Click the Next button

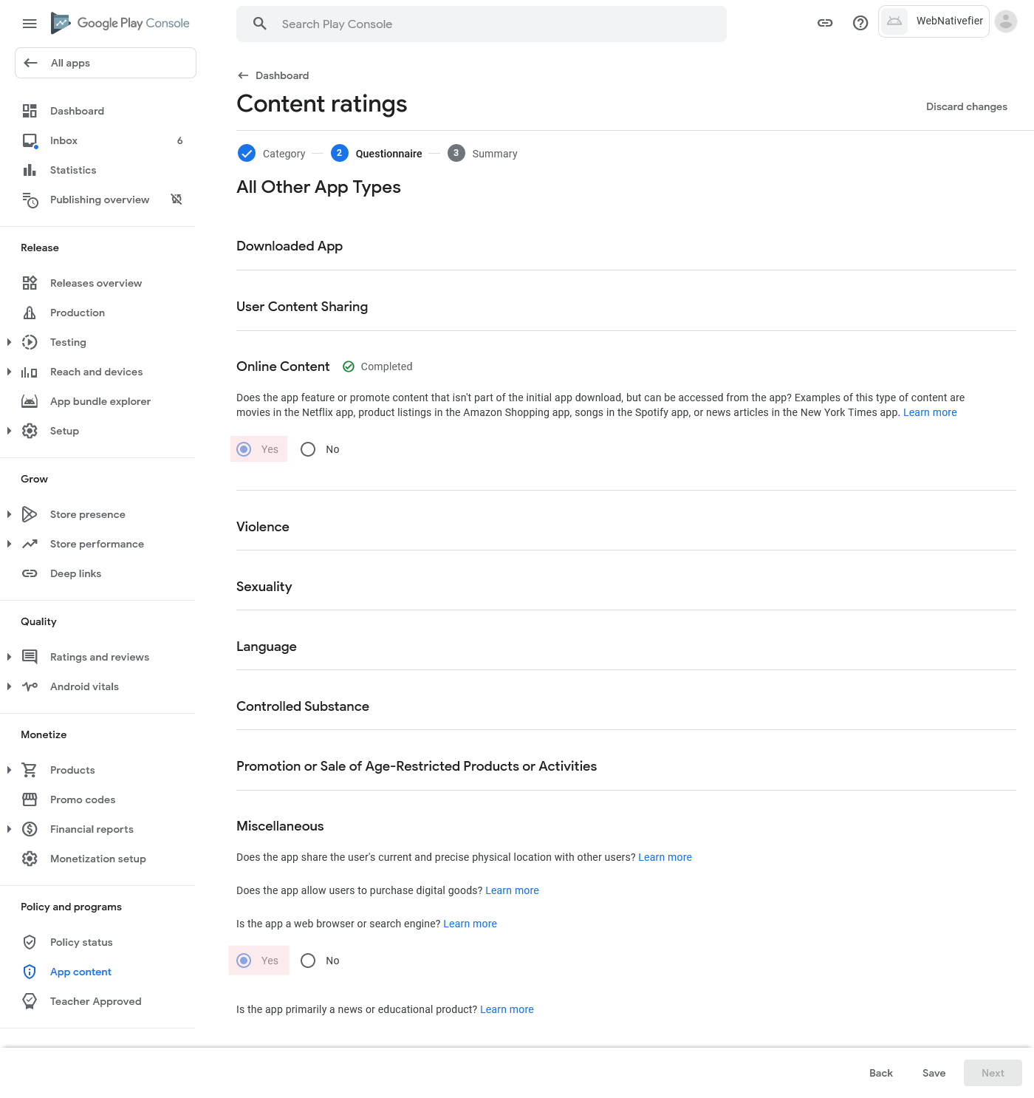point(993,1073)
